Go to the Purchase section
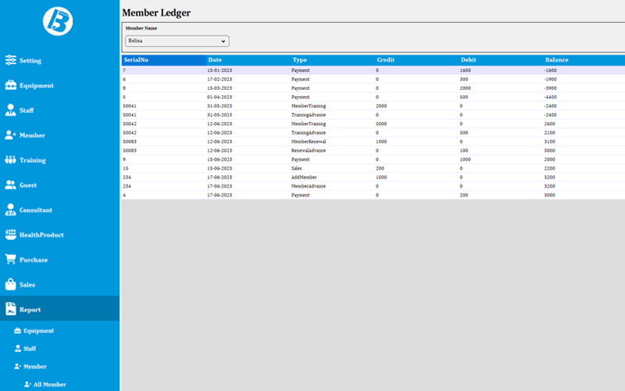This screenshot has width=625, height=391. point(60,260)
